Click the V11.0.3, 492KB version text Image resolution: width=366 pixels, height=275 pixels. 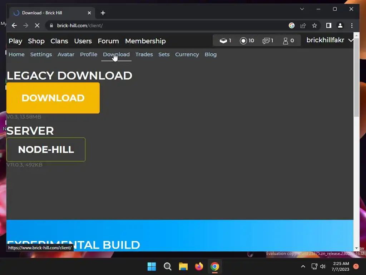[24, 165]
